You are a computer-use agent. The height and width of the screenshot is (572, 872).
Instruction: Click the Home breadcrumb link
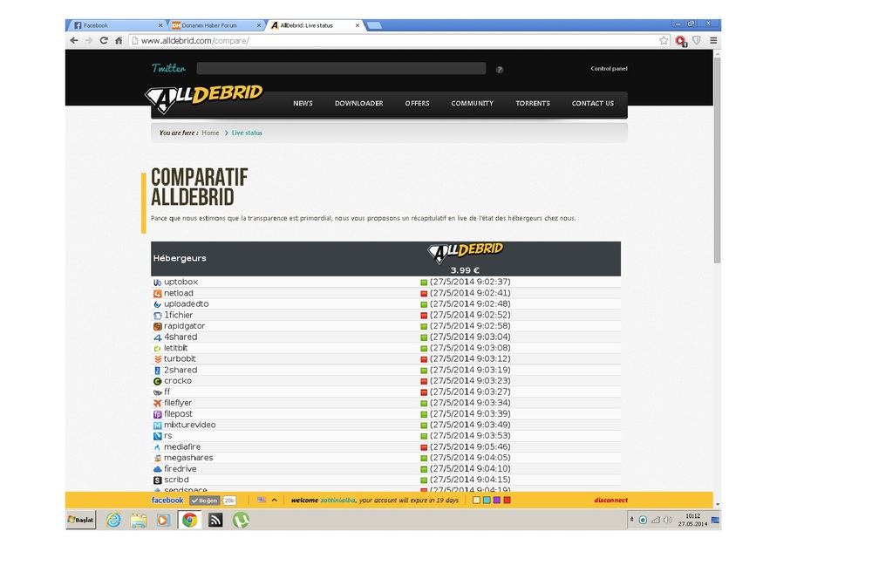click(x=210, y=133)
